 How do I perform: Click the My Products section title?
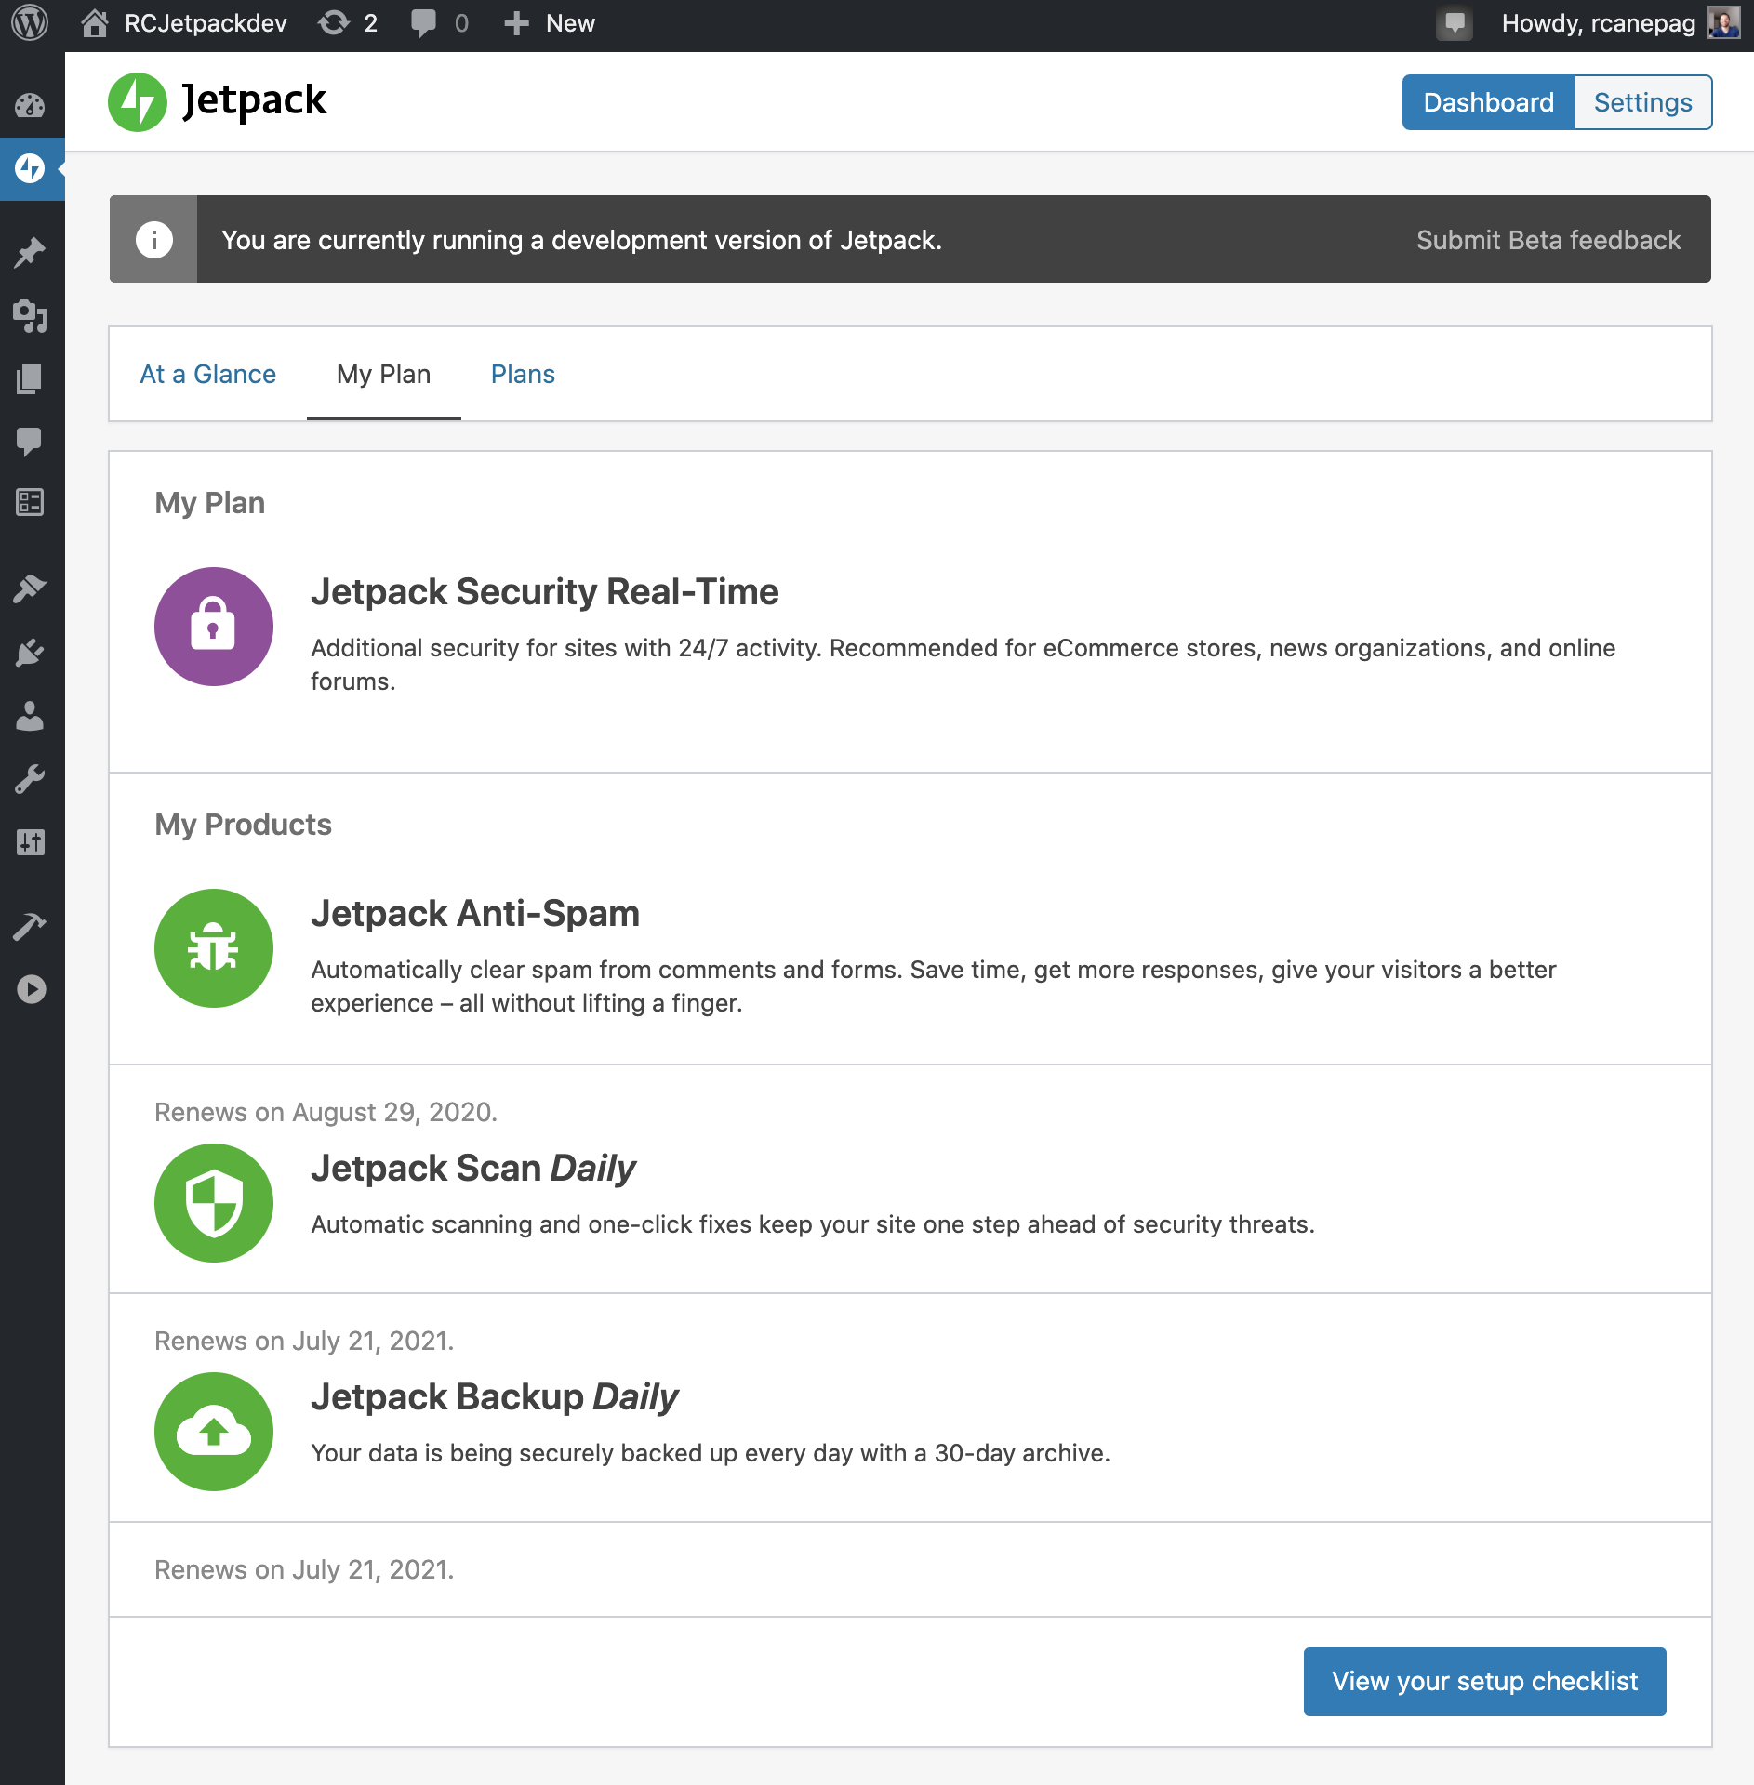point(243,825)
